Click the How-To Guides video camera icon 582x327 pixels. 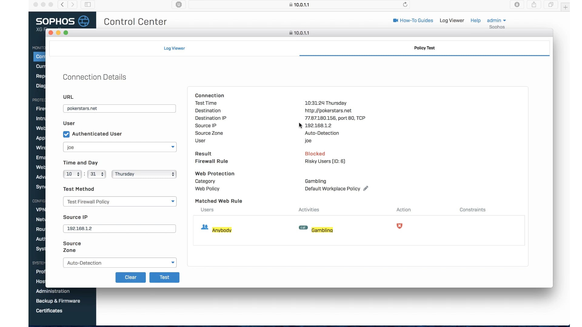point(395,20)
